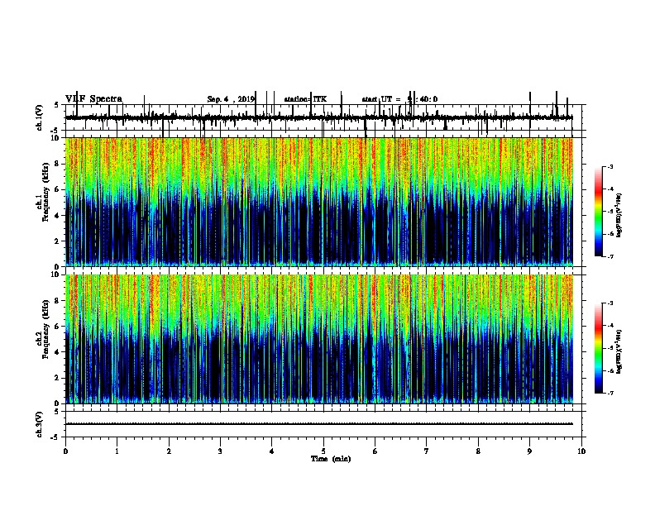The height and width of the screenshot is (506, 655).
Task: Click the "station=ITK" header text
Action: 305,99
